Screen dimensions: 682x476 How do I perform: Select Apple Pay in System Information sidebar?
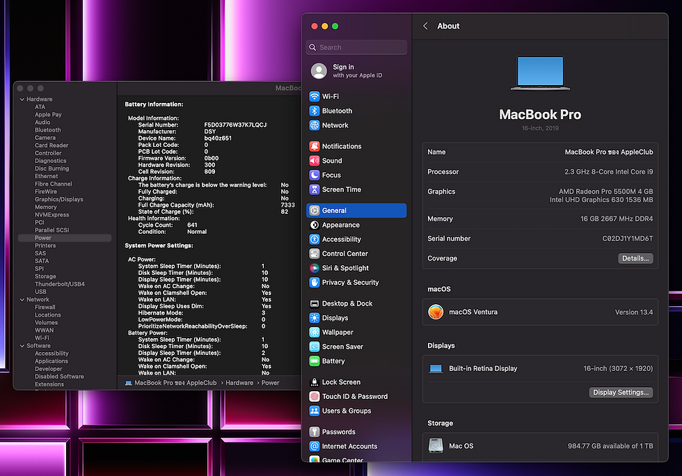[x=48, y=114]
